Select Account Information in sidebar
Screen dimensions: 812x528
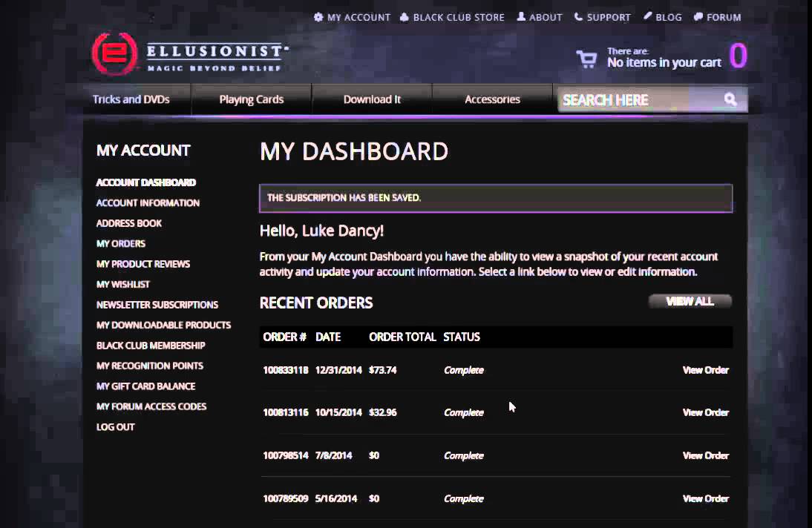[148, 203]
